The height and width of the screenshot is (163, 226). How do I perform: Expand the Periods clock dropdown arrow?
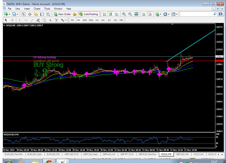click(x=169, y=14)
